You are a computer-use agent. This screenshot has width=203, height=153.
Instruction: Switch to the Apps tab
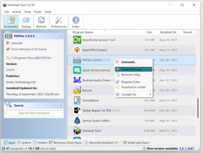[x=10, y=143]
